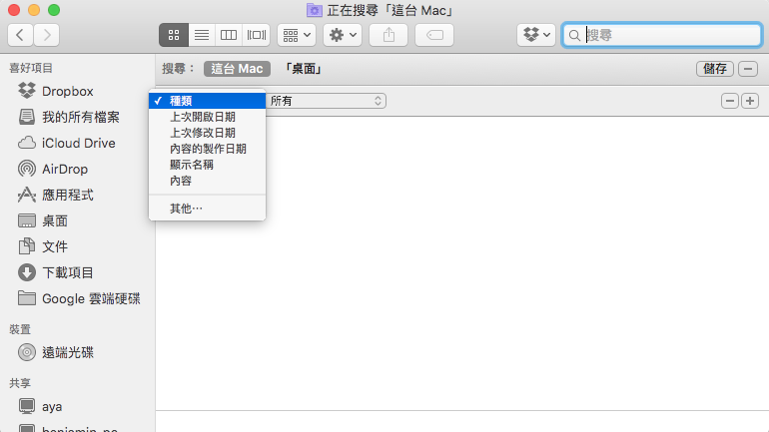This screenshot has width=769, height=432.
Task: Choose 顯示名稱 in the menu
Action: pyautogui.click(x=208, y=165)
